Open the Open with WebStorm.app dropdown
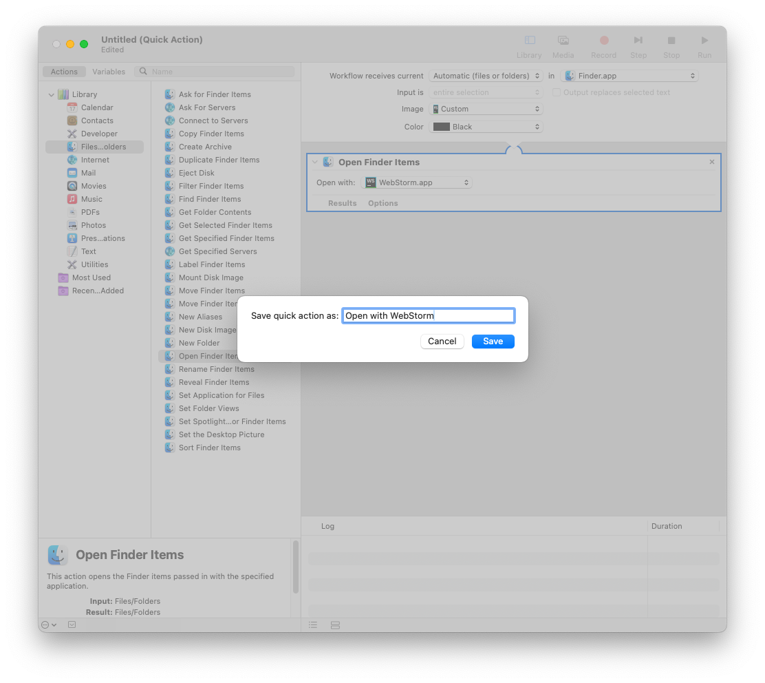Image resolution: width=765 pixels, height=683 pixels. click(417, 182)
